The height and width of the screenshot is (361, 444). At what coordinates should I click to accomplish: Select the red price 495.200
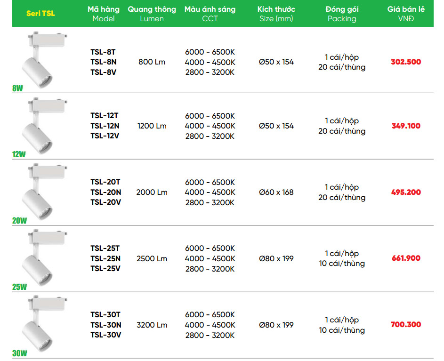click(406, 192)
